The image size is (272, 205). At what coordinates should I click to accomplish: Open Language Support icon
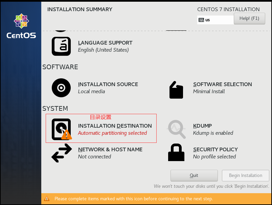coord(61,46)
